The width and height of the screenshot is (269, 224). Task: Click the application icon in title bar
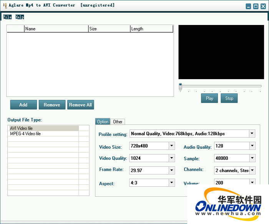[5, 5]
